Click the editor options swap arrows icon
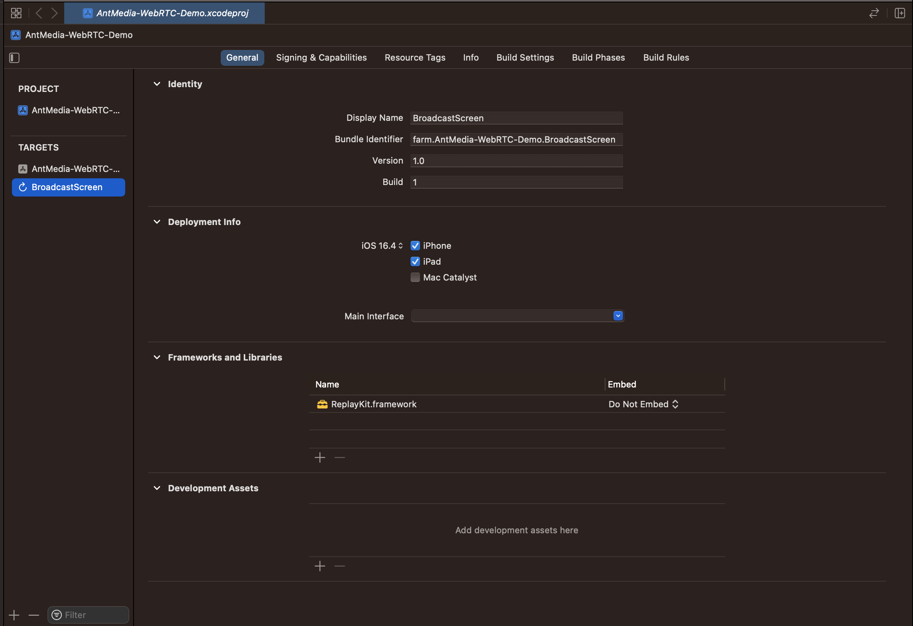The height and width of the screenshot is (626, 913). pos(874,13)
